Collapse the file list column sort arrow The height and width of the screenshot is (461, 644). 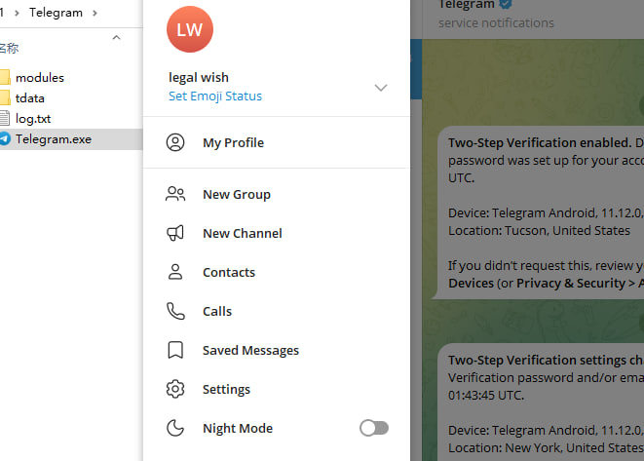coord(117,38)
